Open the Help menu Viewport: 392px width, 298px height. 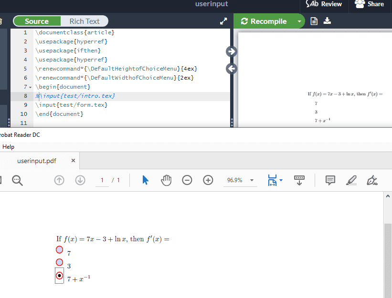coord(8,147)
